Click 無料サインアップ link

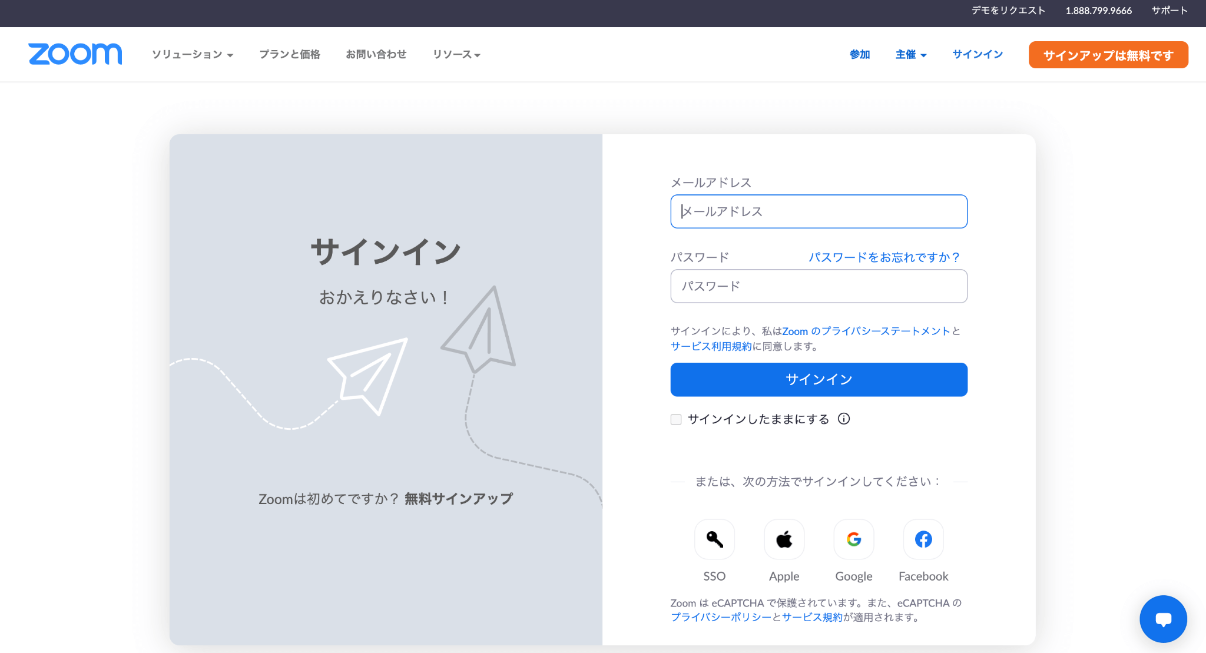click(459, 499)
